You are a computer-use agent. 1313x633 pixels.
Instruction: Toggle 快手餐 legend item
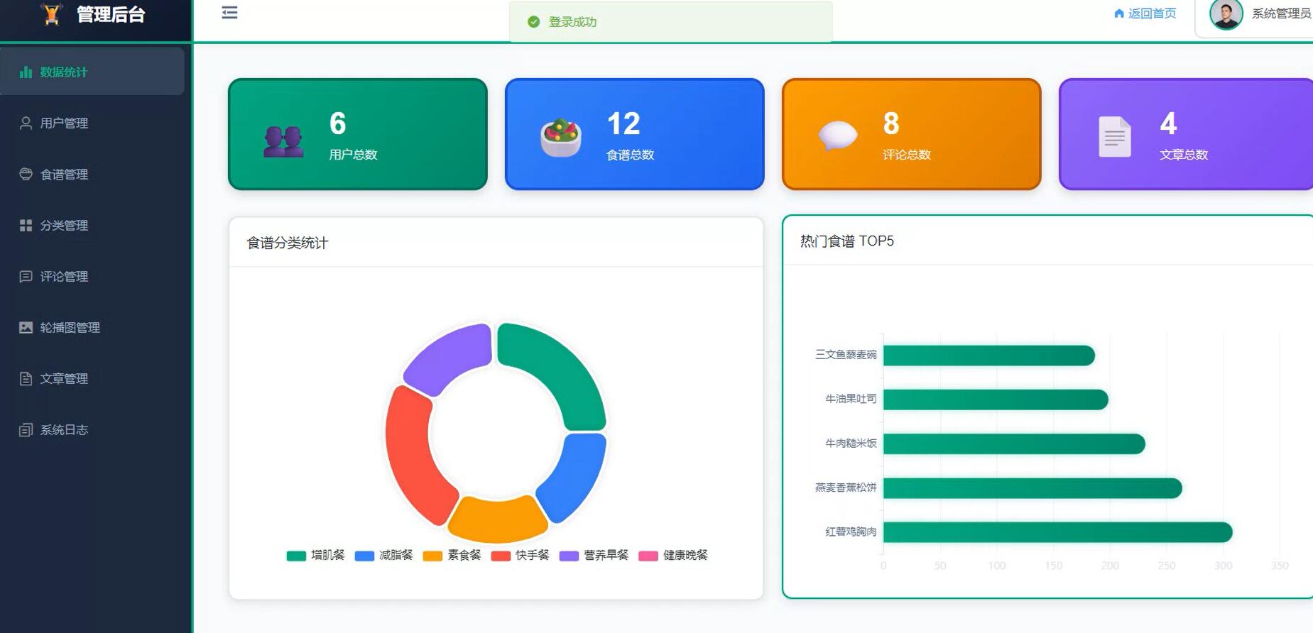coord(520,555)
